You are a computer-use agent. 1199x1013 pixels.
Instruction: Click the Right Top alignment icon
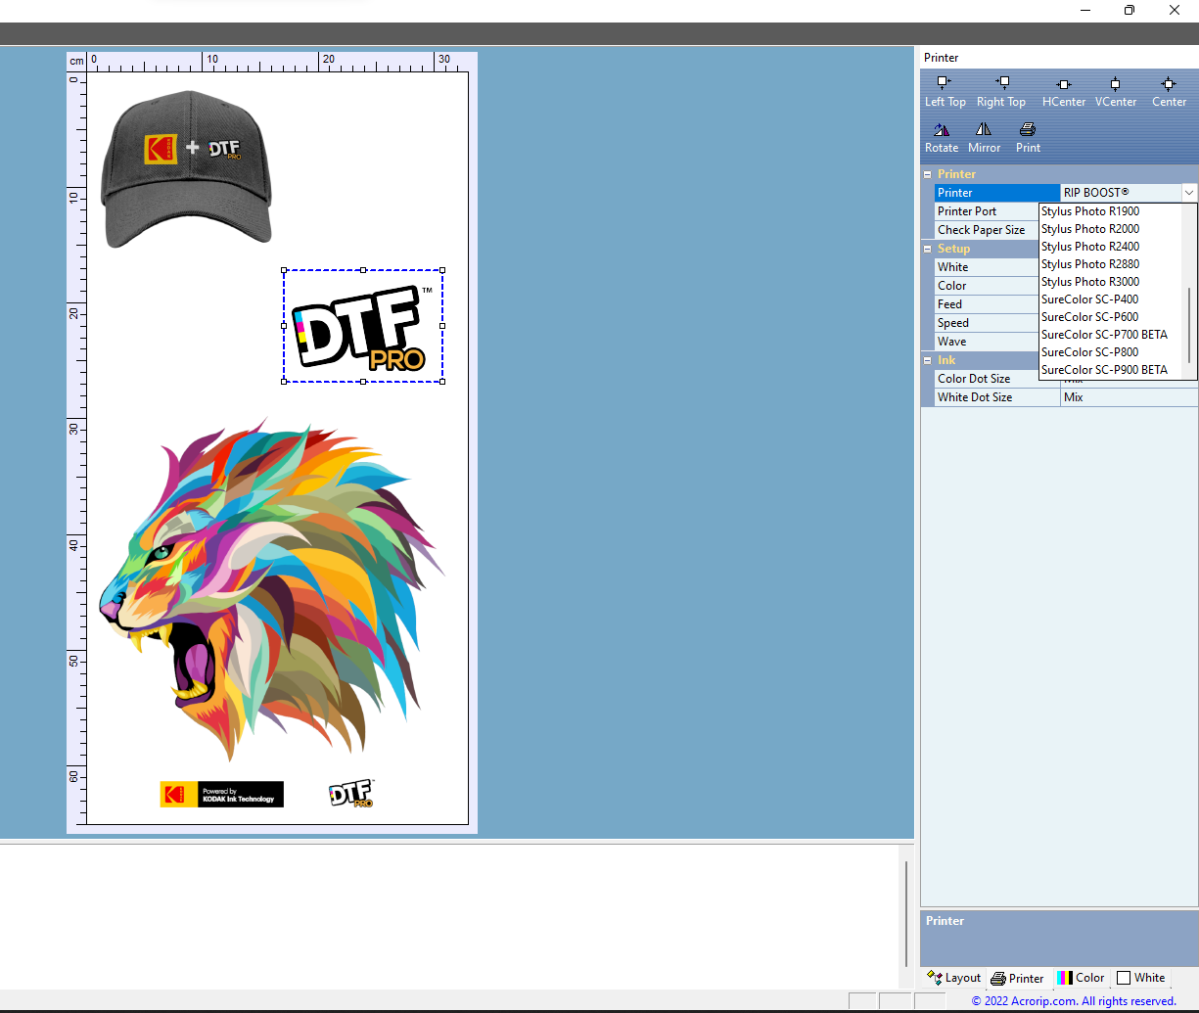click(x=1001, y=84)
